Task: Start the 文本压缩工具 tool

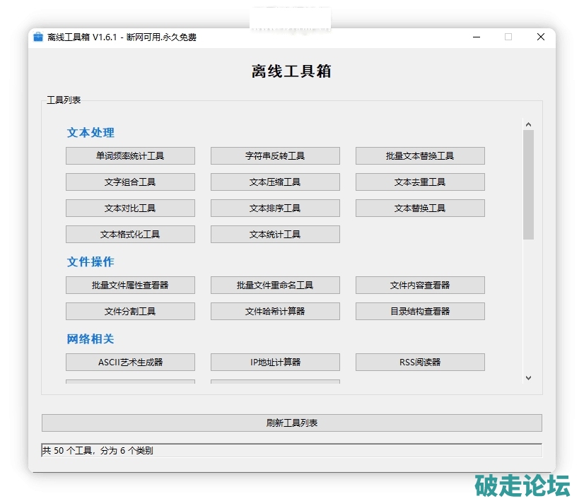Action: pos(275,182)
